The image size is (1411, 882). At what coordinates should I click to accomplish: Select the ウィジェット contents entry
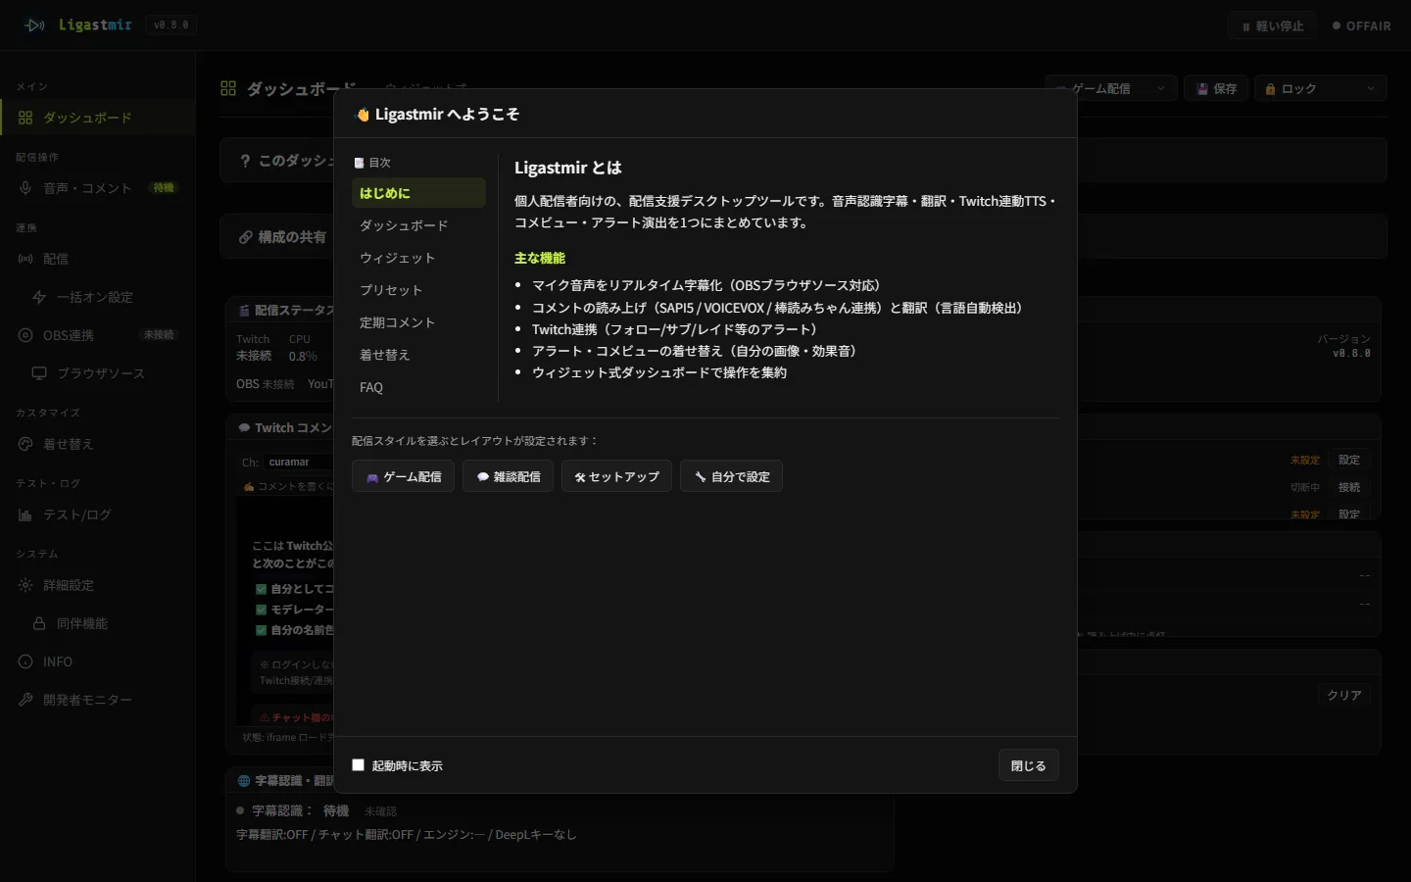tap(418, 258)
